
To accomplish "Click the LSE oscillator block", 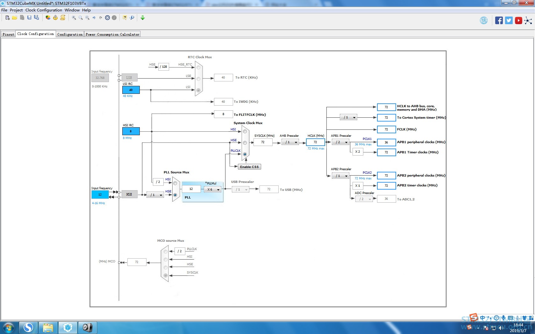I will point(129,78).
